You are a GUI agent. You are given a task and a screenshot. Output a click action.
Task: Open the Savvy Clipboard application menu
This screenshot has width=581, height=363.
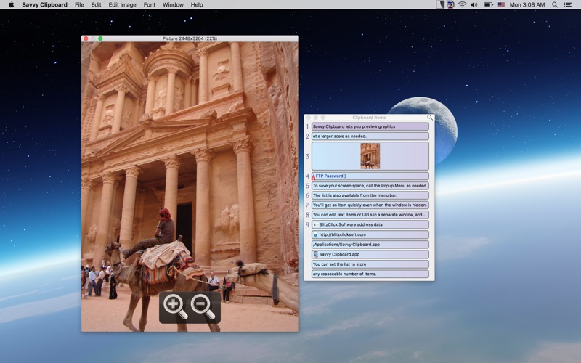point(44,5)
